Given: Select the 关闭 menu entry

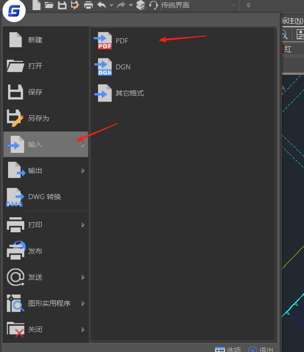Looking at the screenshot, I should coord(46,329).
